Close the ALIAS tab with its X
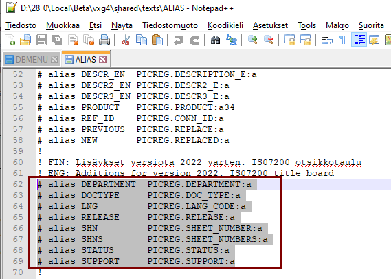Image resolution: width=391 pixels, height=279 pixels. [103, 59]
